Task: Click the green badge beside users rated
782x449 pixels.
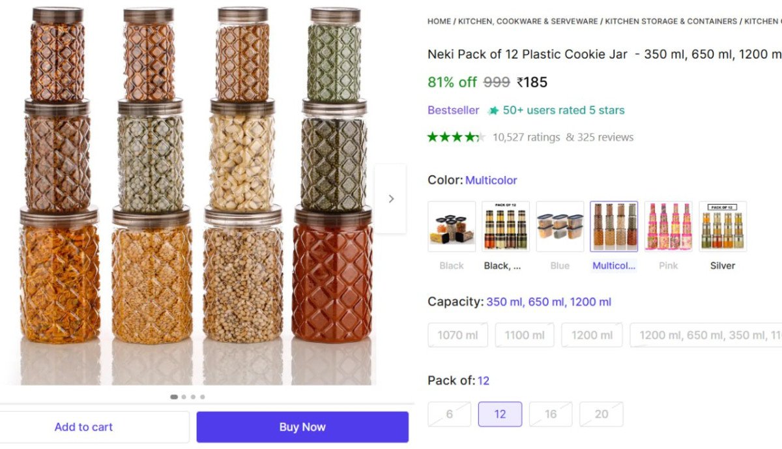Action: click(493, 111)
